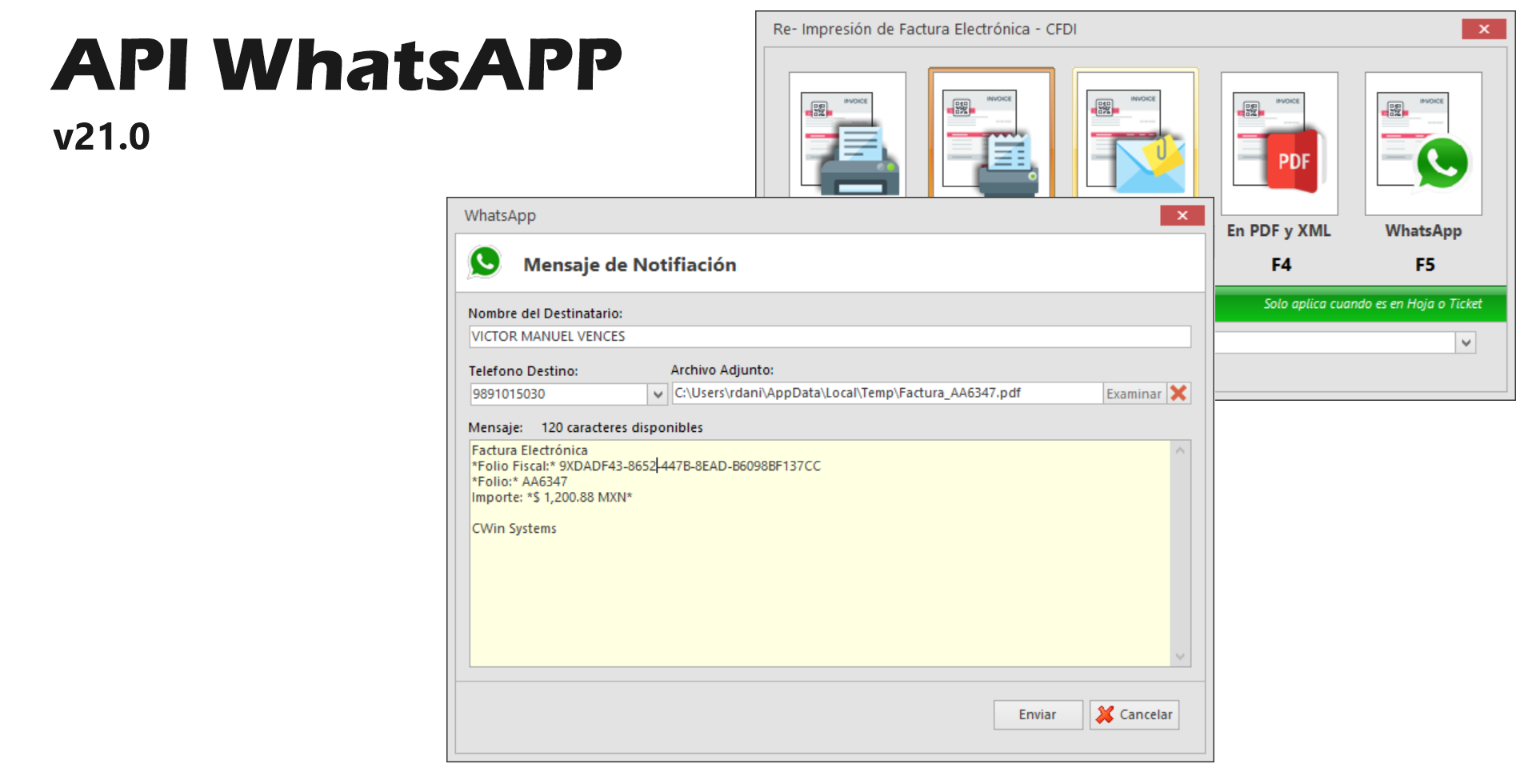Image resolution: width=1536 pixels, height=784 pixels.
Task: Click the F4 shortcut label
Action: (x=1281, y=265)
